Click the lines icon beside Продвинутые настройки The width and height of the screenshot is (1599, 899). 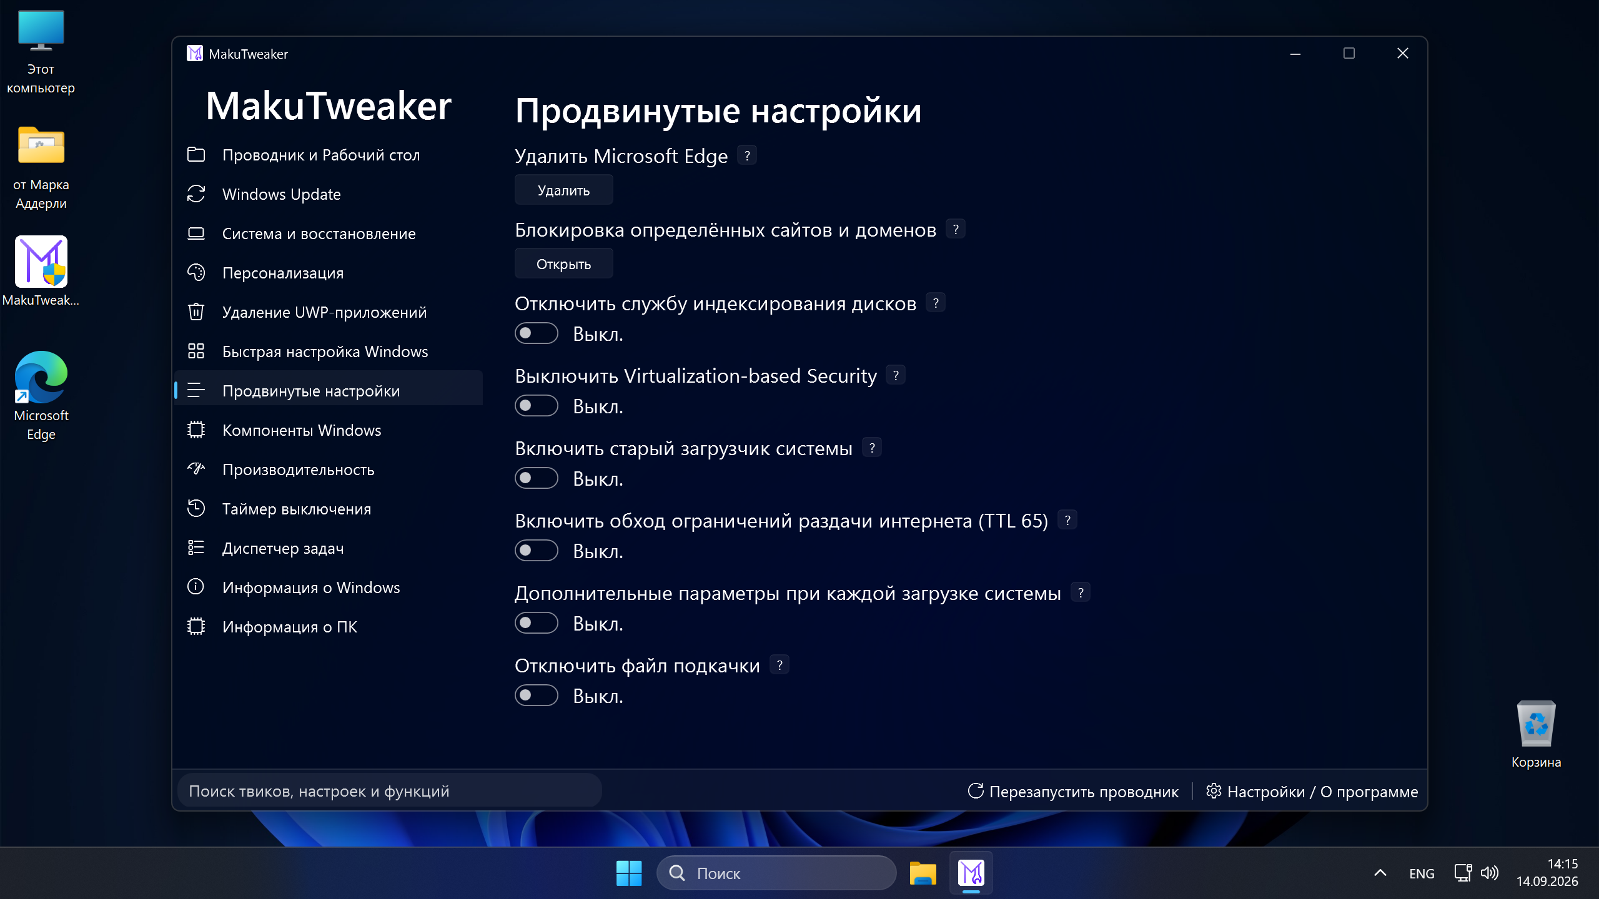[196, 390]
